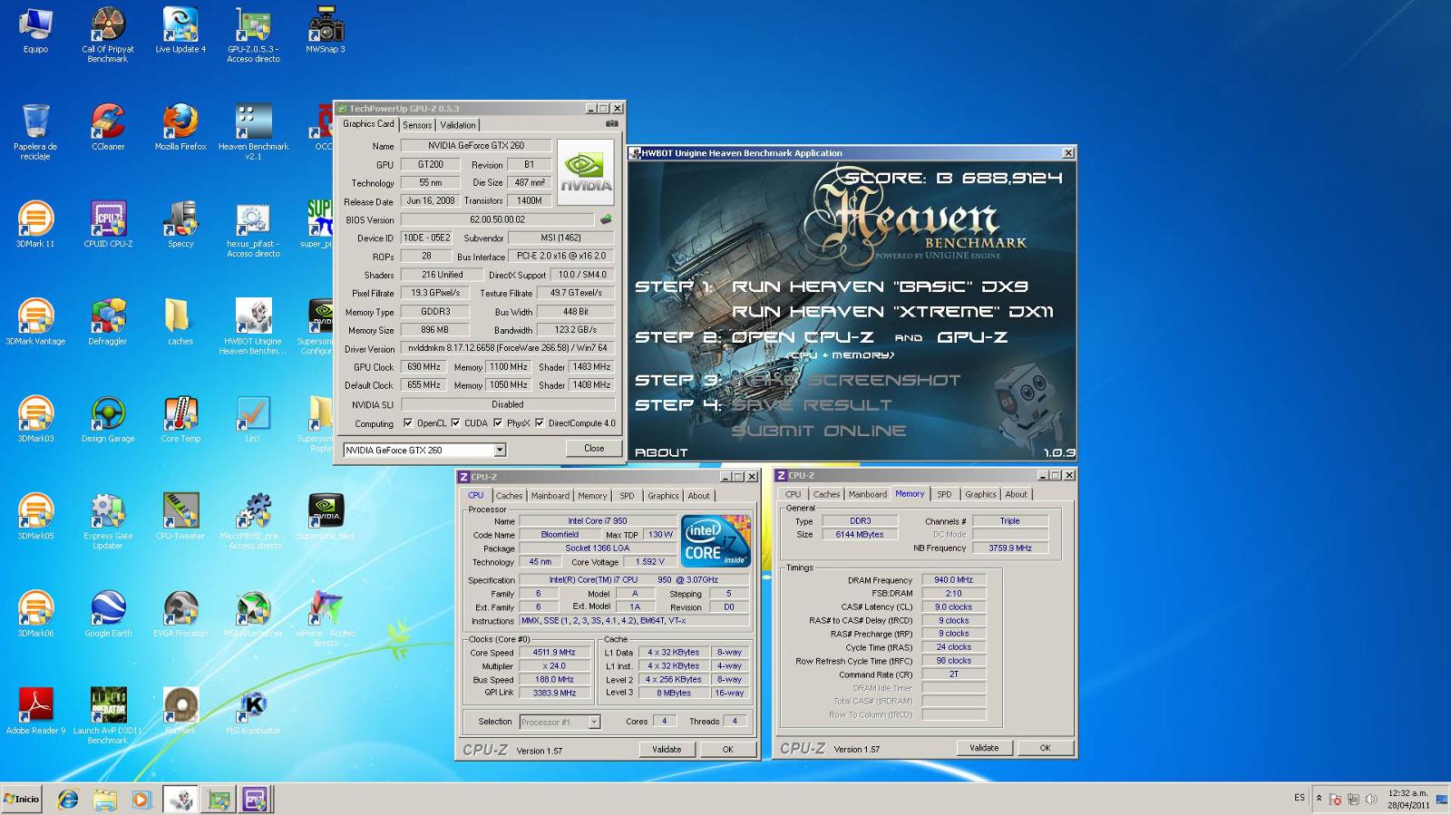The width and height of the screenshot is (1451, 815).
Task: Open the Papelera de reciclaje icon
Action: click(35, 131)
